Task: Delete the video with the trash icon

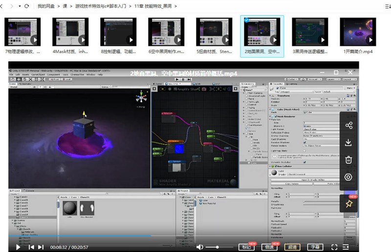Action: tap(349, 160)
